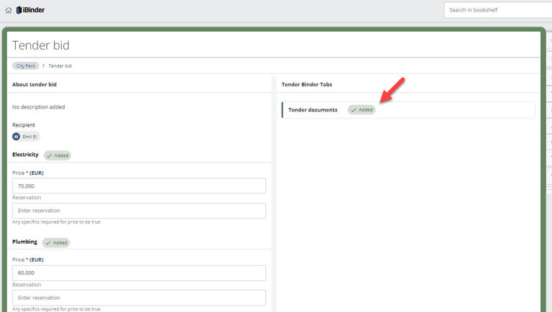
Task: Click the Emil El recipient chip
Action: point(26,137)
